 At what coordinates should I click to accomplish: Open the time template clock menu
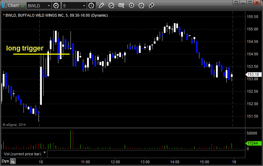[92, 6]
